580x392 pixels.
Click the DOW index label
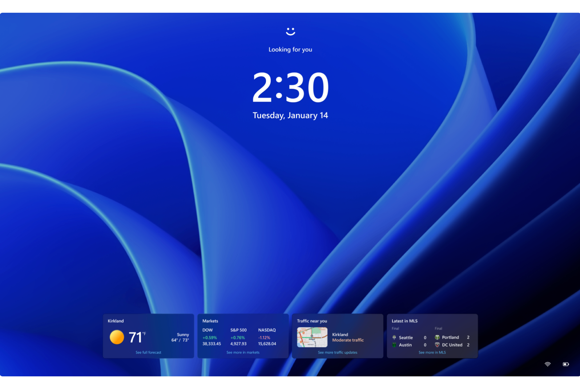point(208,330)
